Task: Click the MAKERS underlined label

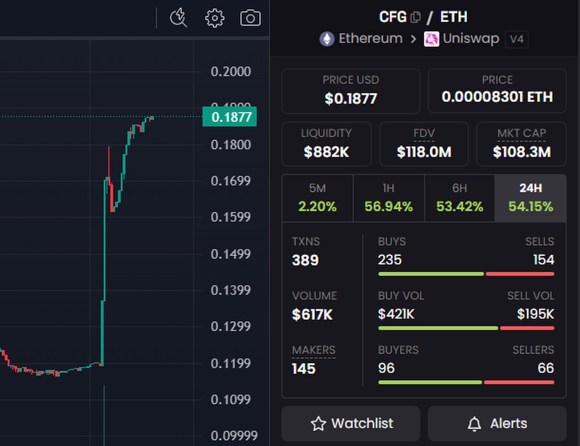Action: click(313, 350)
